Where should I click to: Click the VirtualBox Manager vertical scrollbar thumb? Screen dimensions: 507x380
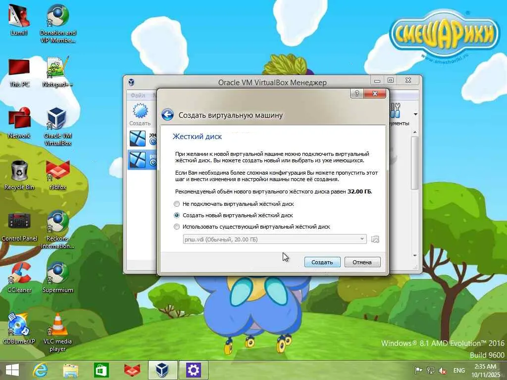pyautogui.click(x=415, y=163)
